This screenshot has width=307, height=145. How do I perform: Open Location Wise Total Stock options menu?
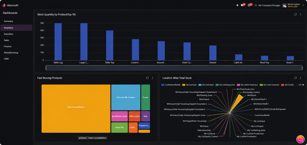301,78
